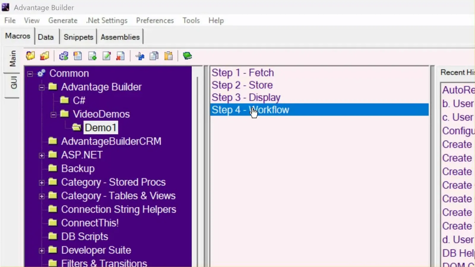Expand the Category - Stored Procs node
Image resolution: width=475 pixels, height=267 pixels.
42,182
